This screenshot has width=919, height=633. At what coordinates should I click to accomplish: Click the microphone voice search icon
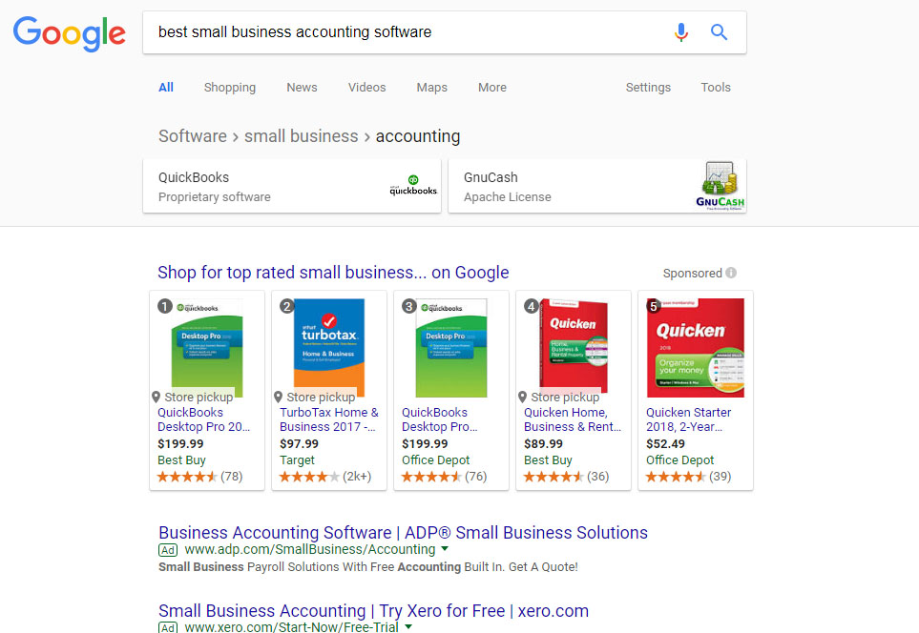[x=680, y=32]
